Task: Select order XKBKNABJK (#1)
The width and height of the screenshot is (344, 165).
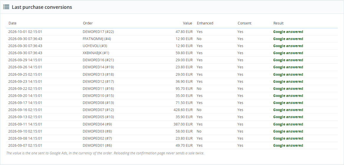Action: point(96,53)
